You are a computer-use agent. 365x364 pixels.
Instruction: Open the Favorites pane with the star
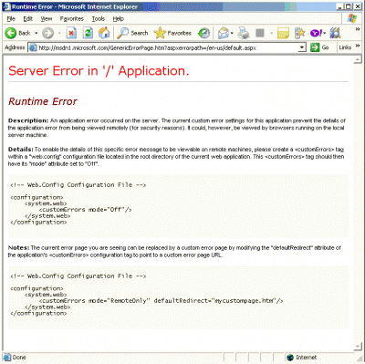pyautogui.click(x=172, y=33)
